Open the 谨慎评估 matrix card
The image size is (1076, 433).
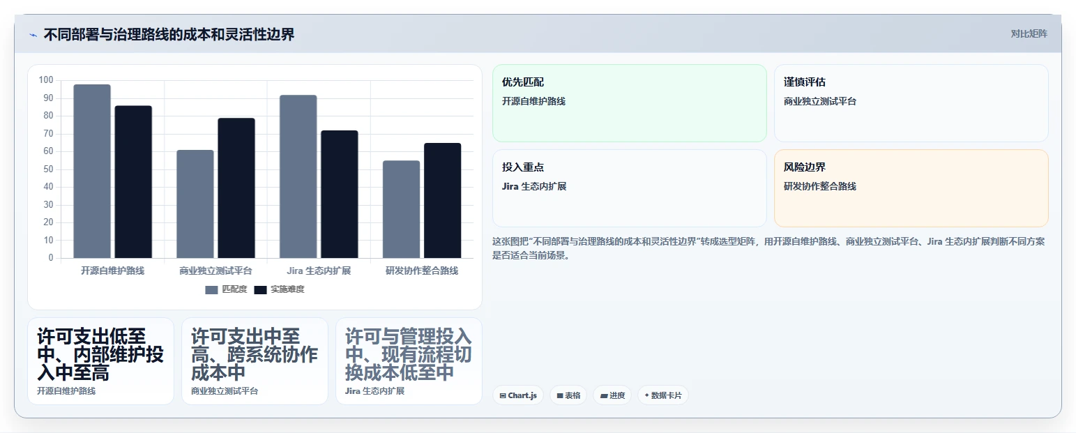point(911,103)
